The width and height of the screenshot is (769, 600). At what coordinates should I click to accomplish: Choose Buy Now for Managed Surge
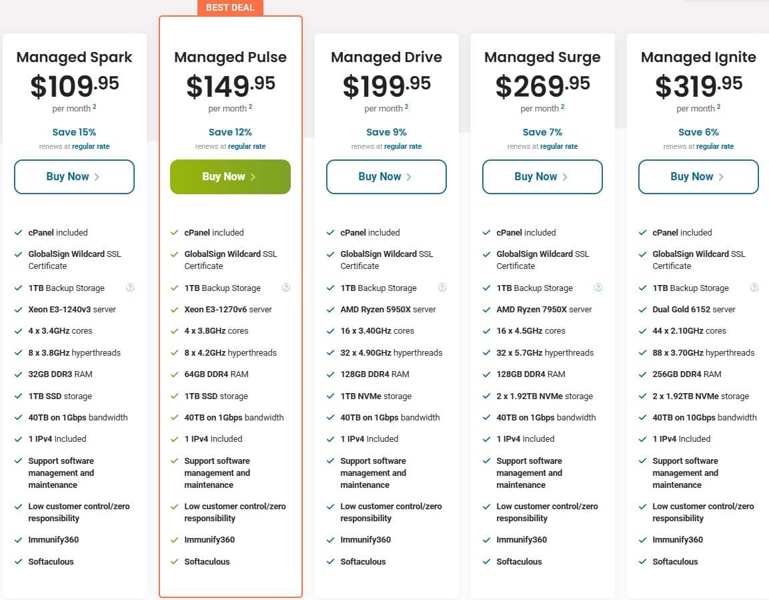(542, 177)
